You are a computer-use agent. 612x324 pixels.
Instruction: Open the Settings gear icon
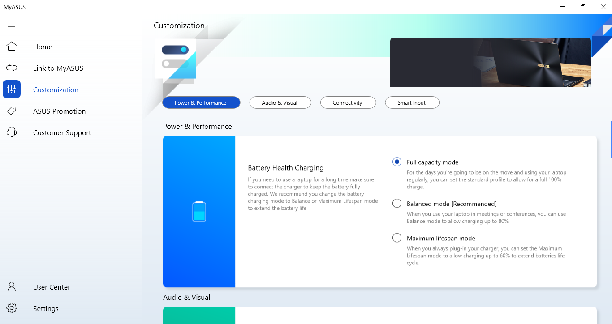point(12,308)
